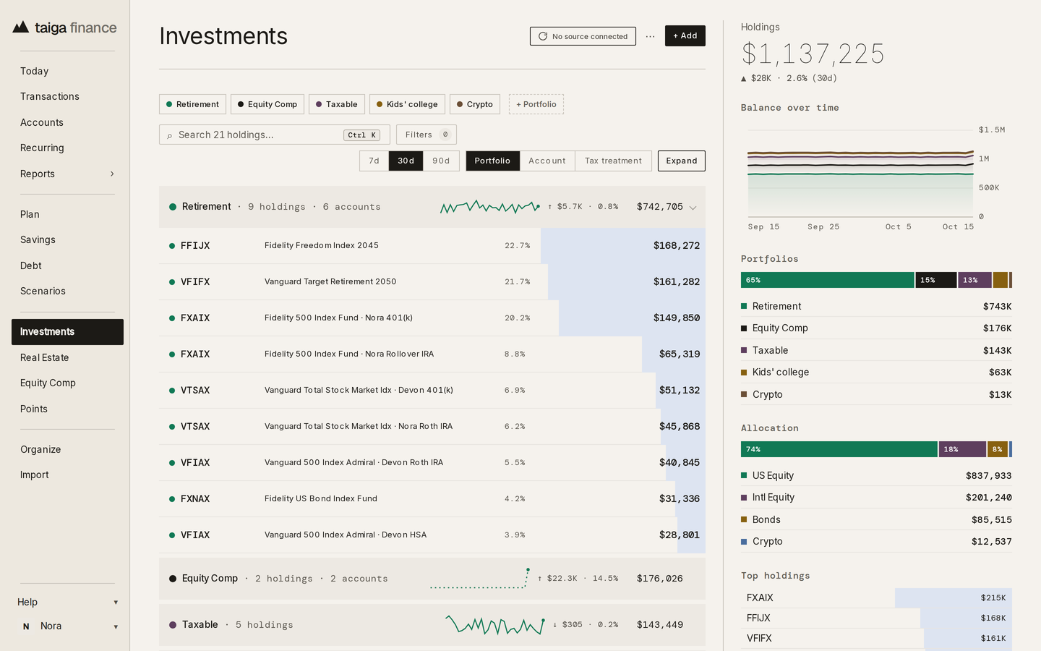The image size is (1041, 651).
Task: Click the Balance over time chart
Action: click(861, 174)
